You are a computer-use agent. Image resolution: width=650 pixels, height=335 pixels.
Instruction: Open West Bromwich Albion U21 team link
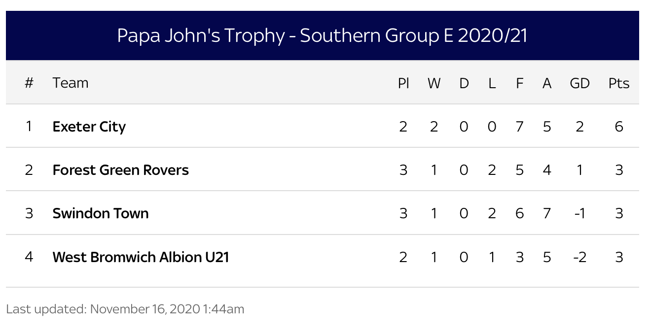point(141,257)
